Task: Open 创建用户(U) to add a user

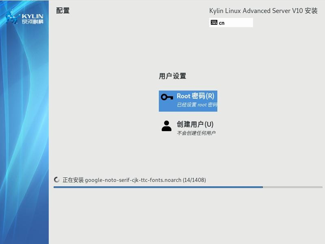Action: pyautogui.click(x=188, y=128)
